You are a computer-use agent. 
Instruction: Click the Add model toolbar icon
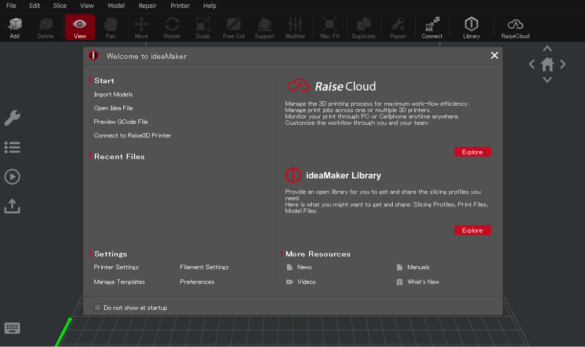(15, 27)
